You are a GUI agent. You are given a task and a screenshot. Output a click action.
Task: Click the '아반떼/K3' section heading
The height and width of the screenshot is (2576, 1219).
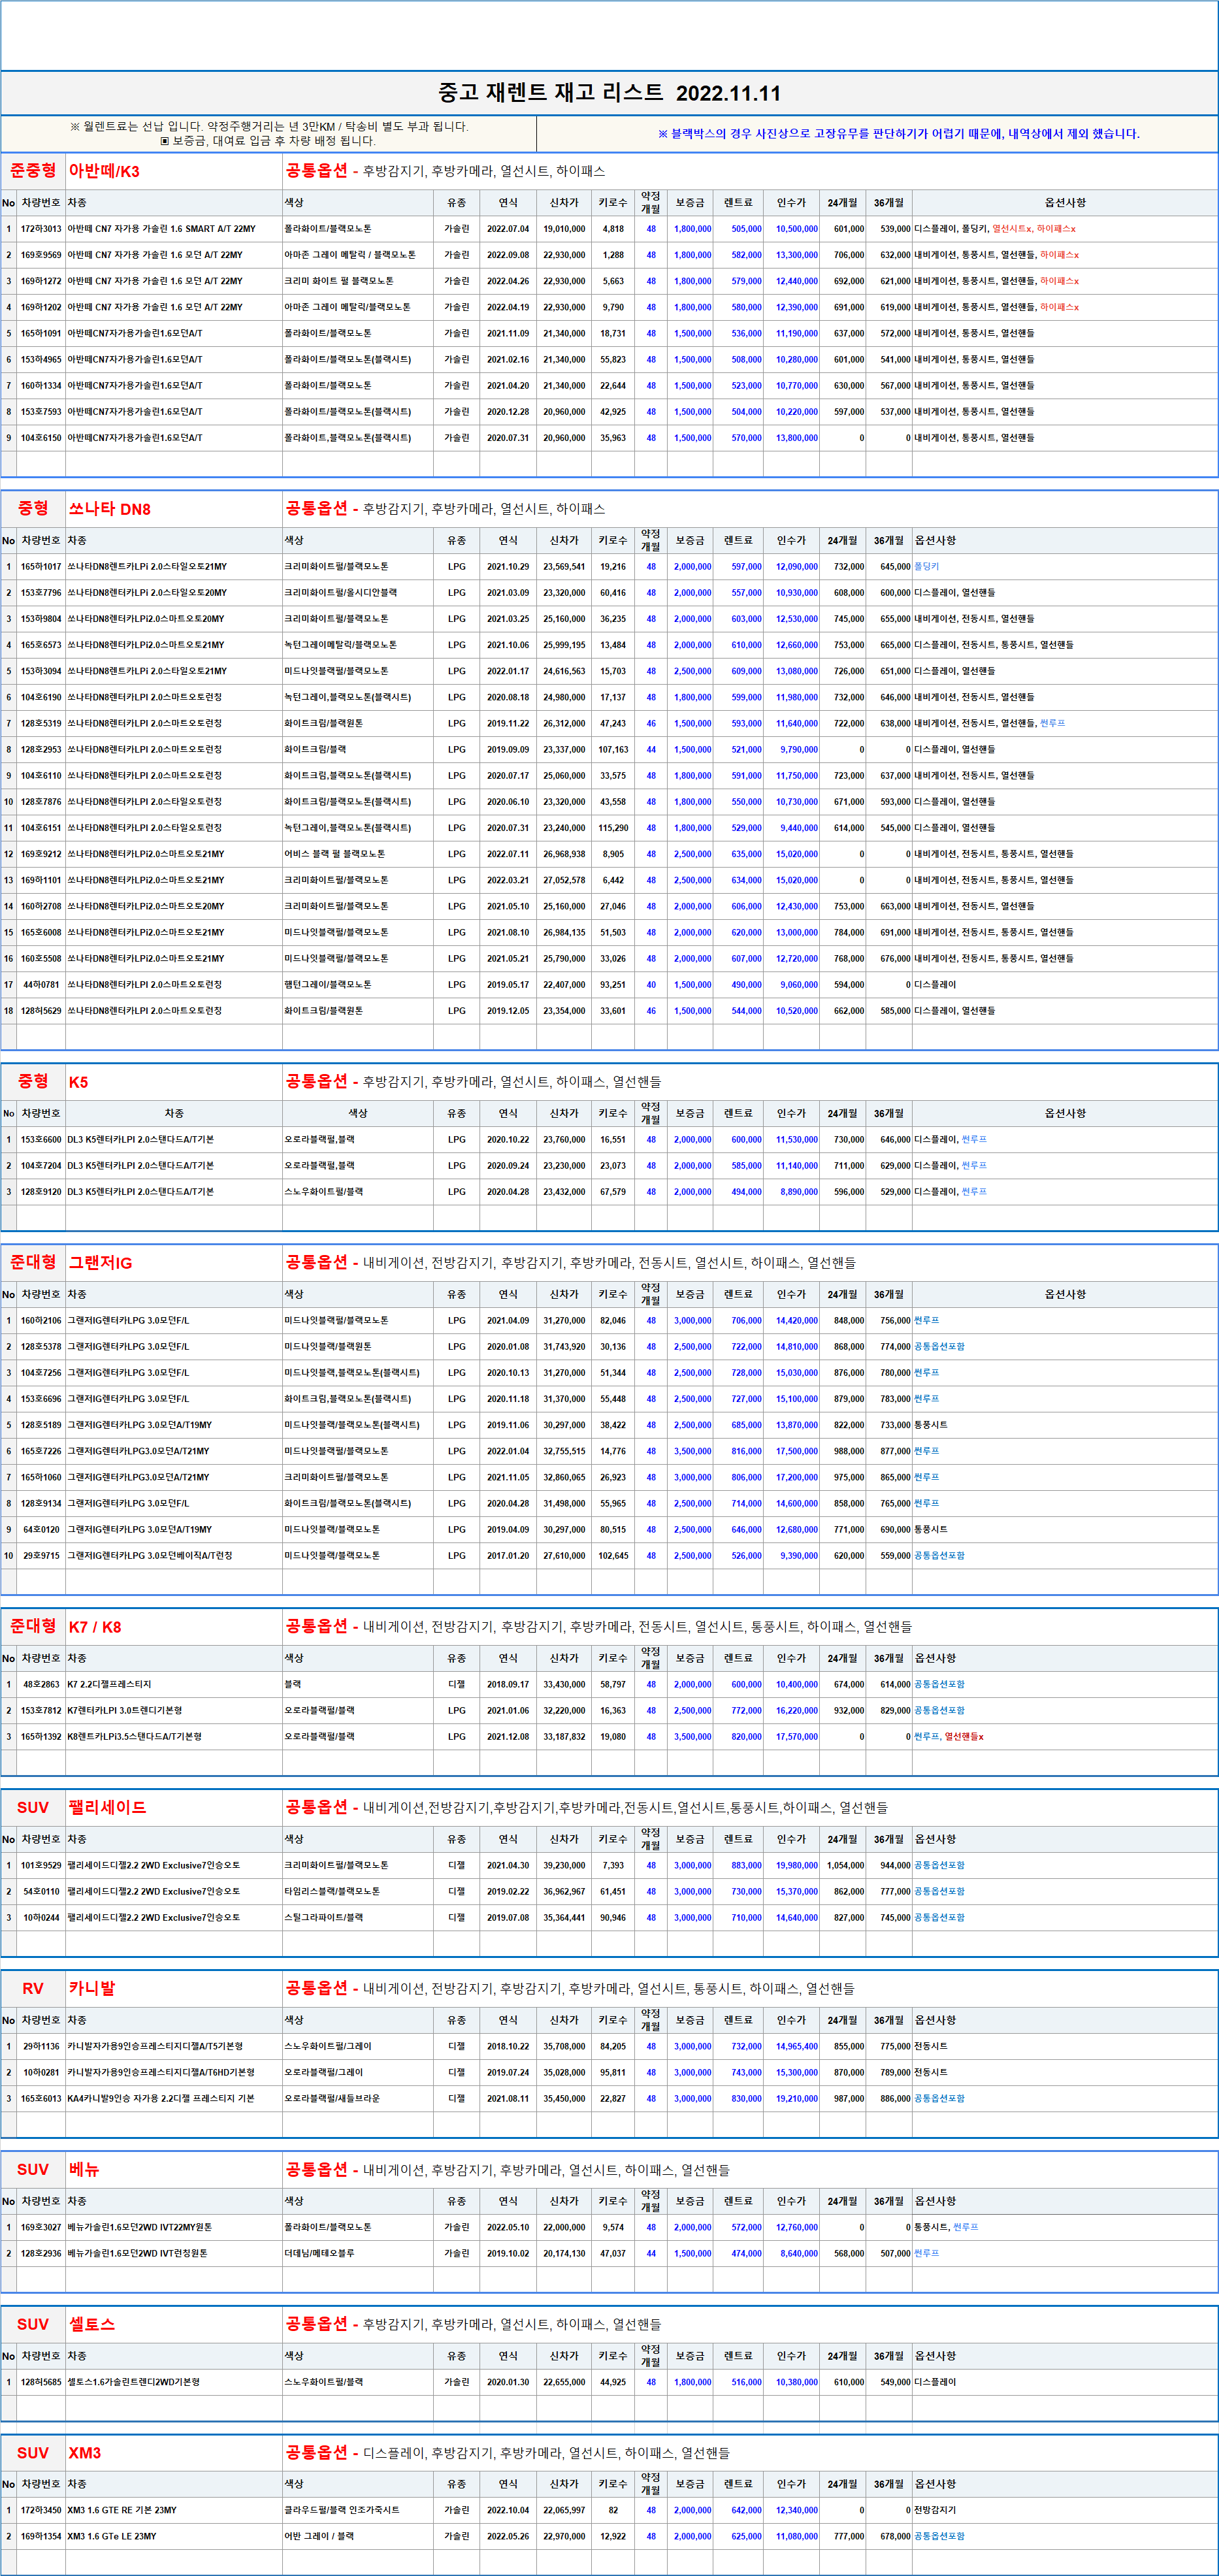pos(104,171)
